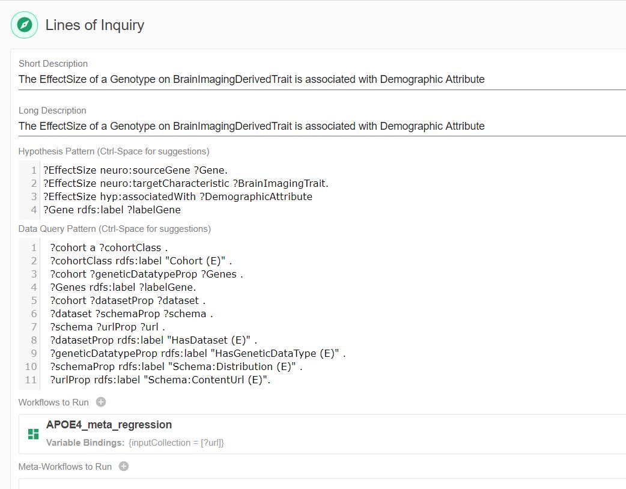Click the "HasGeneticDataType (E)" query line
Viewport: 626px width, 489px height.
(198, 353)
